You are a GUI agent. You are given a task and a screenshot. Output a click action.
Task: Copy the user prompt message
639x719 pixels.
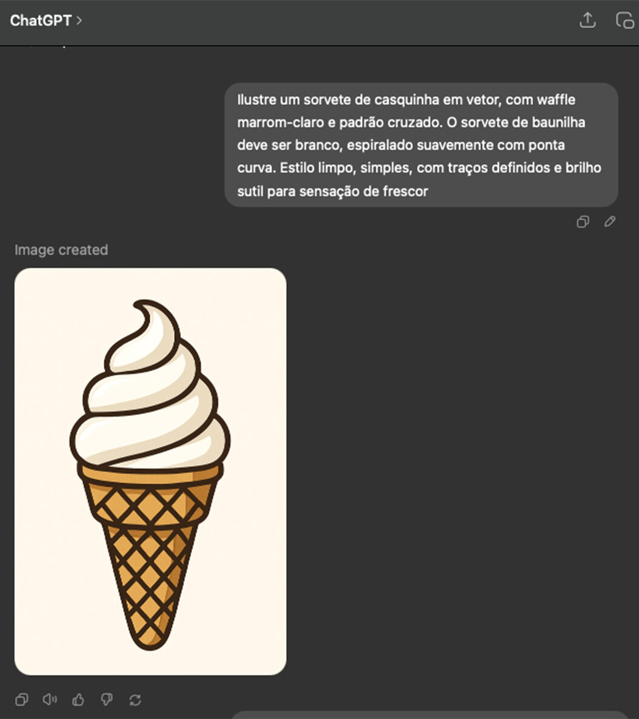583,222
